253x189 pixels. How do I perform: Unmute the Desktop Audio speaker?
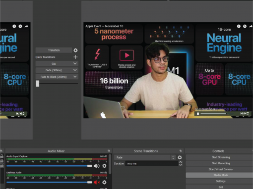tap(97, 182)
